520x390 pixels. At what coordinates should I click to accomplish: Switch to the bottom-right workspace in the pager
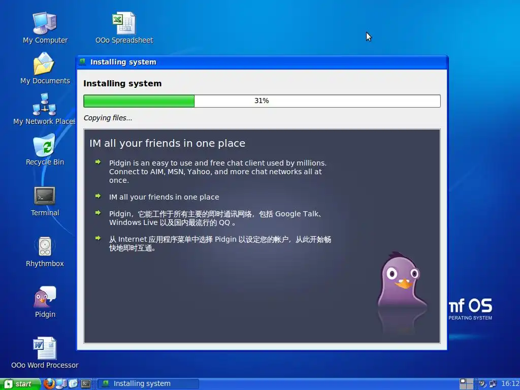pos(470,386)
